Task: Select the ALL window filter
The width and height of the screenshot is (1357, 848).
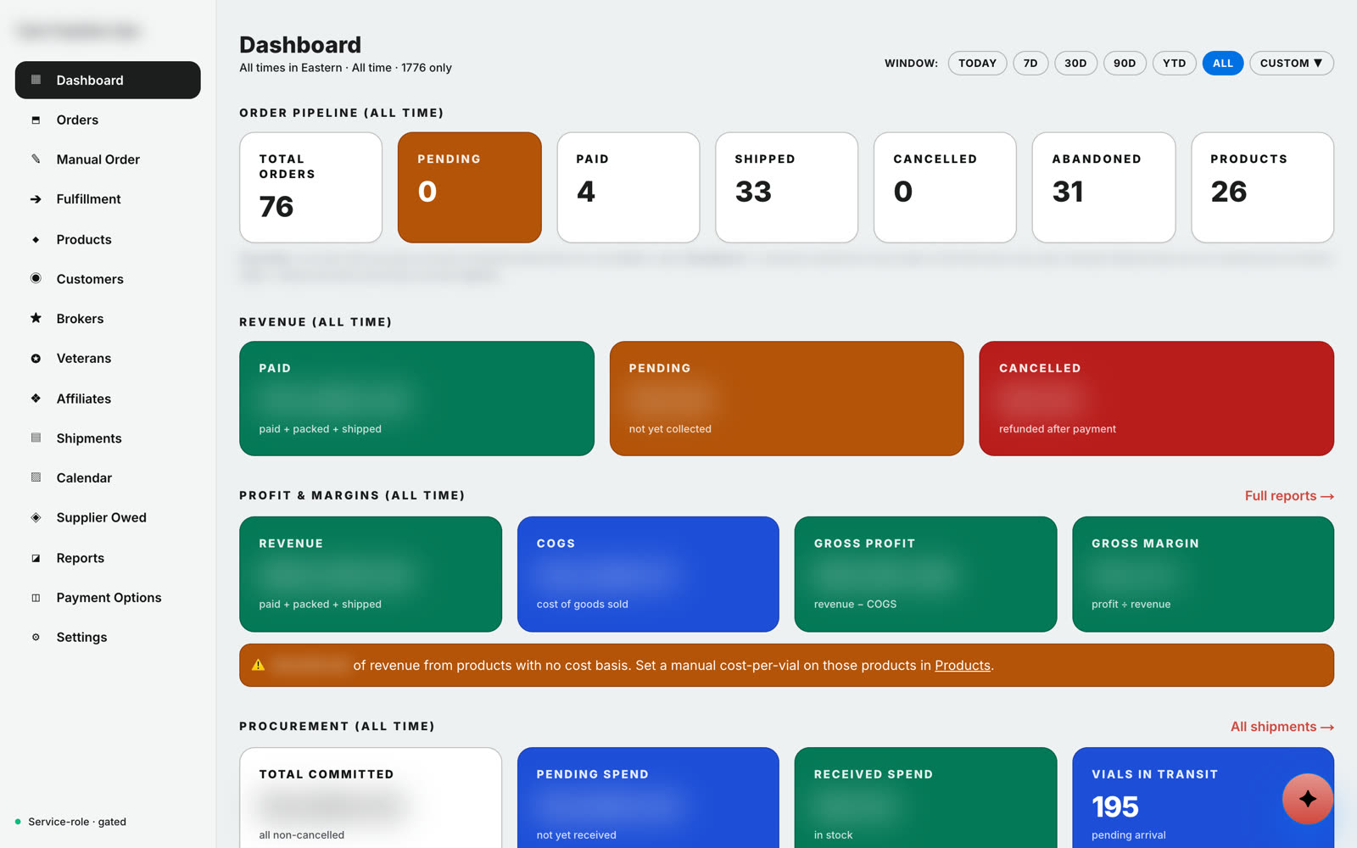Action: click(x=1223, y=63)
